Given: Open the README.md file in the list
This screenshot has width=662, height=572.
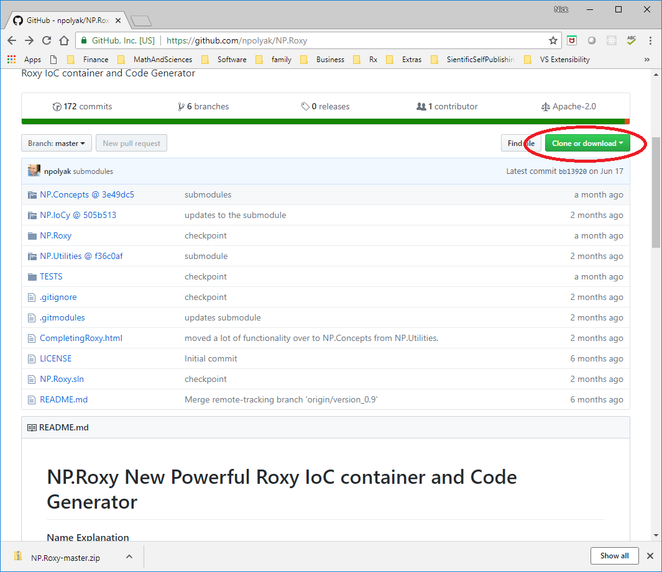Looking at the screenshot, I should pos(64,399).
